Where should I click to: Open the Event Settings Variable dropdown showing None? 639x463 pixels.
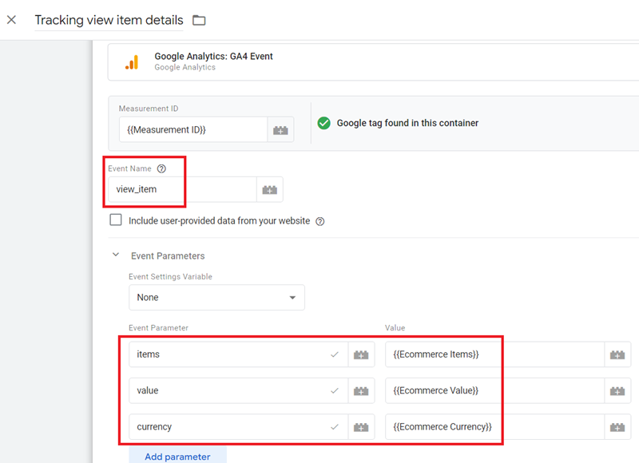pyautogui.click(x=216, y=297)
